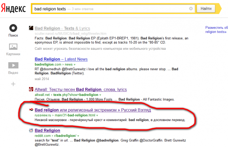
Task: Open the Картинки images section icon
Action: click(13, 47)
